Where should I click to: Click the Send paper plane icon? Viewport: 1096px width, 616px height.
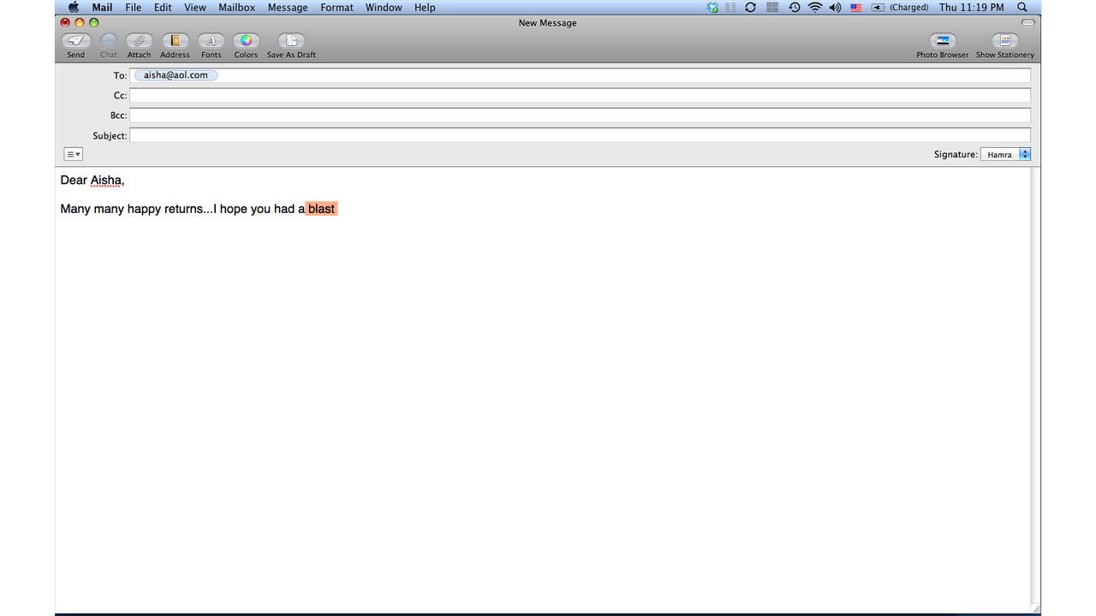point(75,41)
